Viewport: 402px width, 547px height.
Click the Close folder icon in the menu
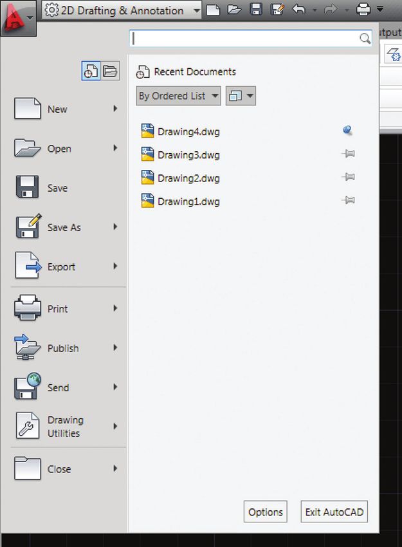click(28, 468)
